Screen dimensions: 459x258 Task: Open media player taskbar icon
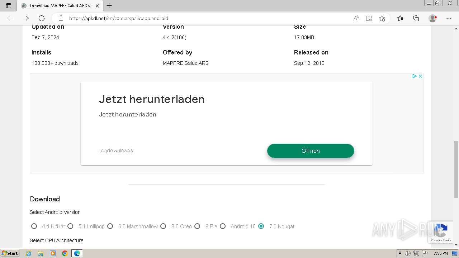point(53,253)
